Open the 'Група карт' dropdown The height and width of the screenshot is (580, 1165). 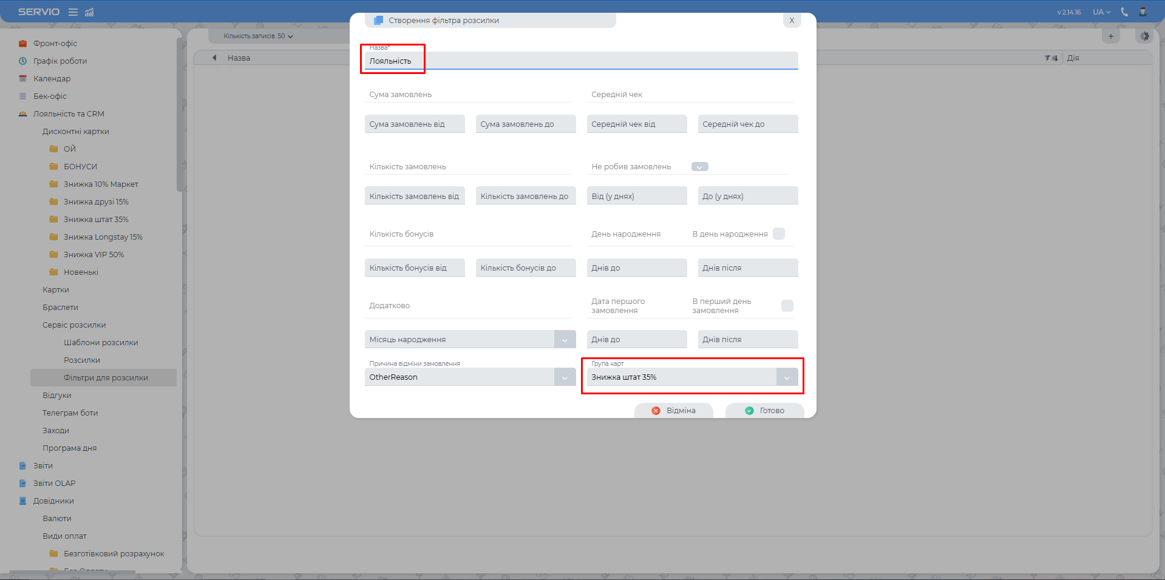coord(787,377)
